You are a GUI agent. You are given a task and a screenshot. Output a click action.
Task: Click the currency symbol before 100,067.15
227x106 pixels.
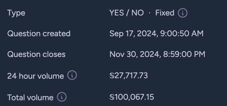pos(112,97)
